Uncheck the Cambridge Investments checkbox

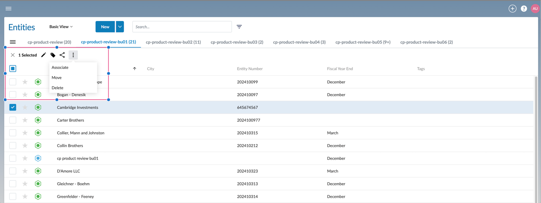13,107
